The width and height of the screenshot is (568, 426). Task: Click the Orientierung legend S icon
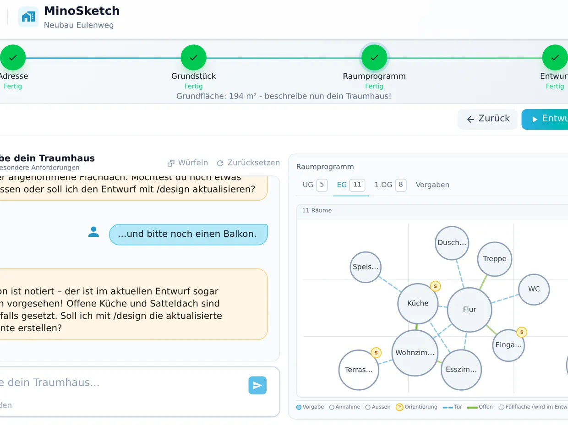399,407
